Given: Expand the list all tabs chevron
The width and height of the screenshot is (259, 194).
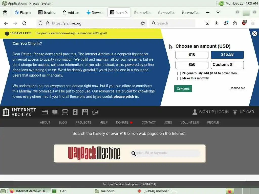Looking at the screenshot, I should pyautogui.click(x=218, y=13).
